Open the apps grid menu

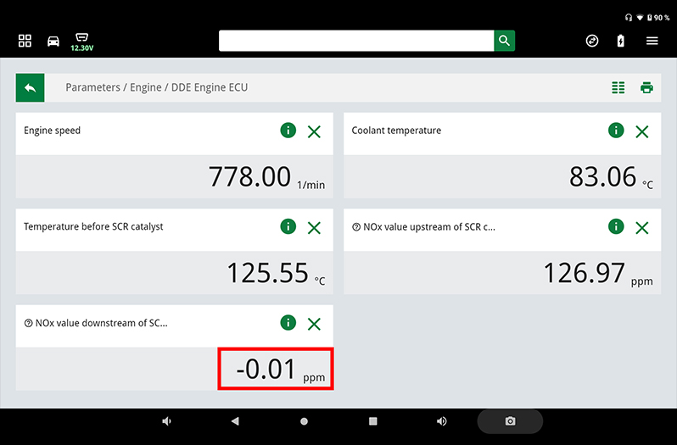(x=25, y=41)
